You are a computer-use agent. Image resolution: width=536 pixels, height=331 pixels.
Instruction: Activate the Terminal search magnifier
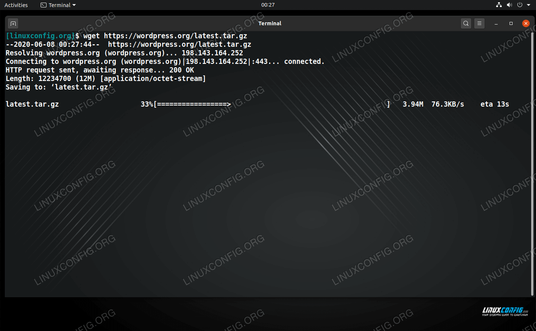click(x=466, y=23)
